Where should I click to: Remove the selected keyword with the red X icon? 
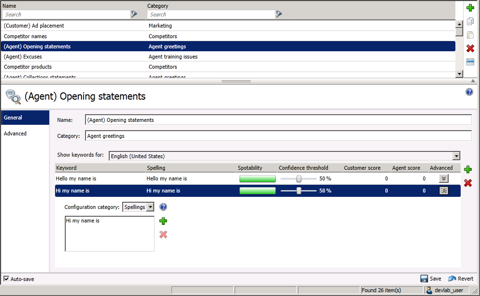[x=467, y=183]
